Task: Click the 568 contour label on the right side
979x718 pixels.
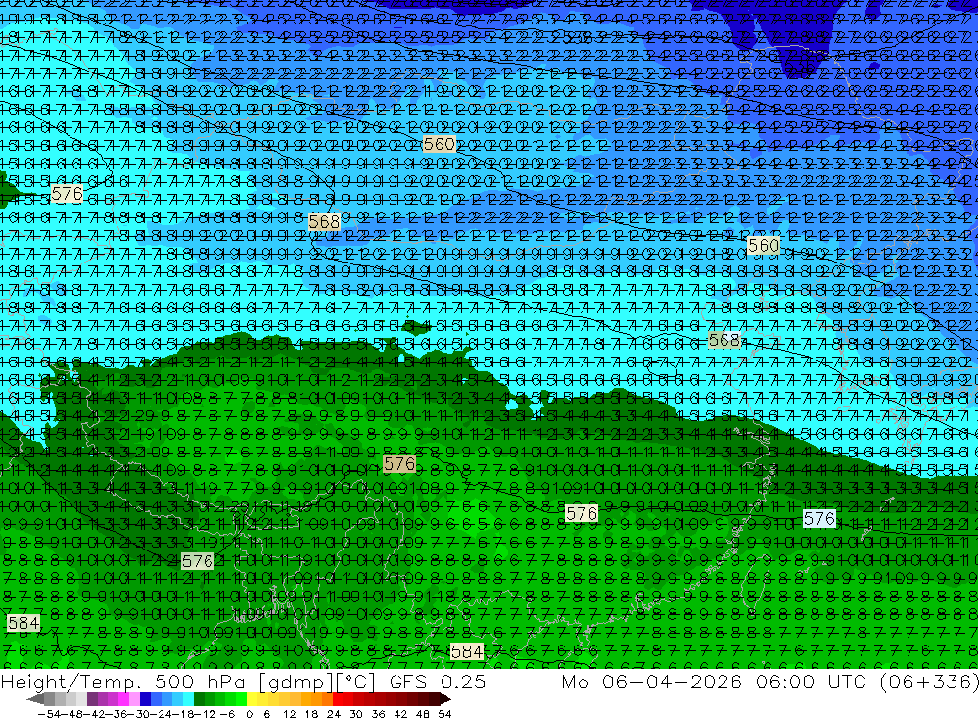Action: tap(724, 340)
